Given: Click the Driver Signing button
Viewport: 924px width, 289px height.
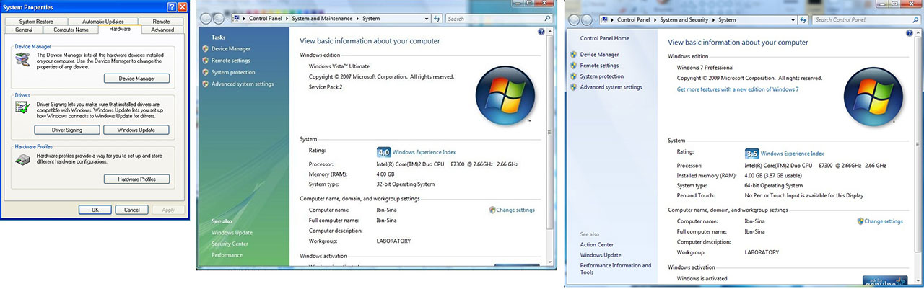Looking at the screenshot, I should pyautogui.click(x=66, y=130).
